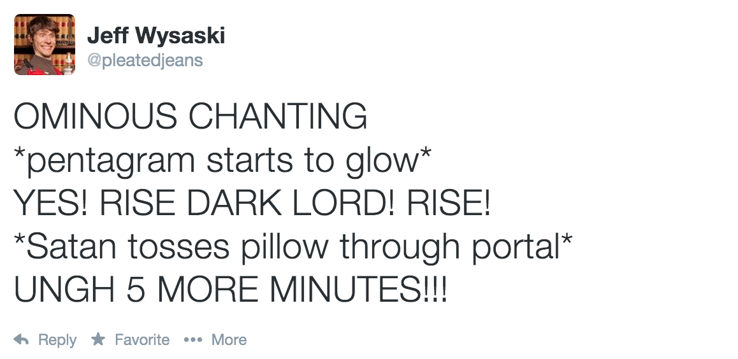Click the Favorite text label

[142, 340]
